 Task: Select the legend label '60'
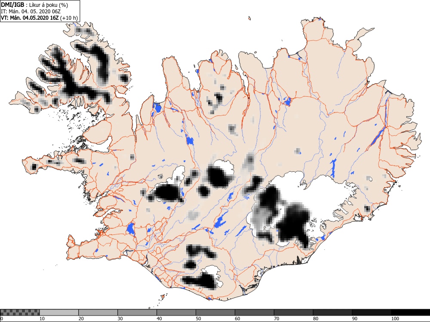237,319
